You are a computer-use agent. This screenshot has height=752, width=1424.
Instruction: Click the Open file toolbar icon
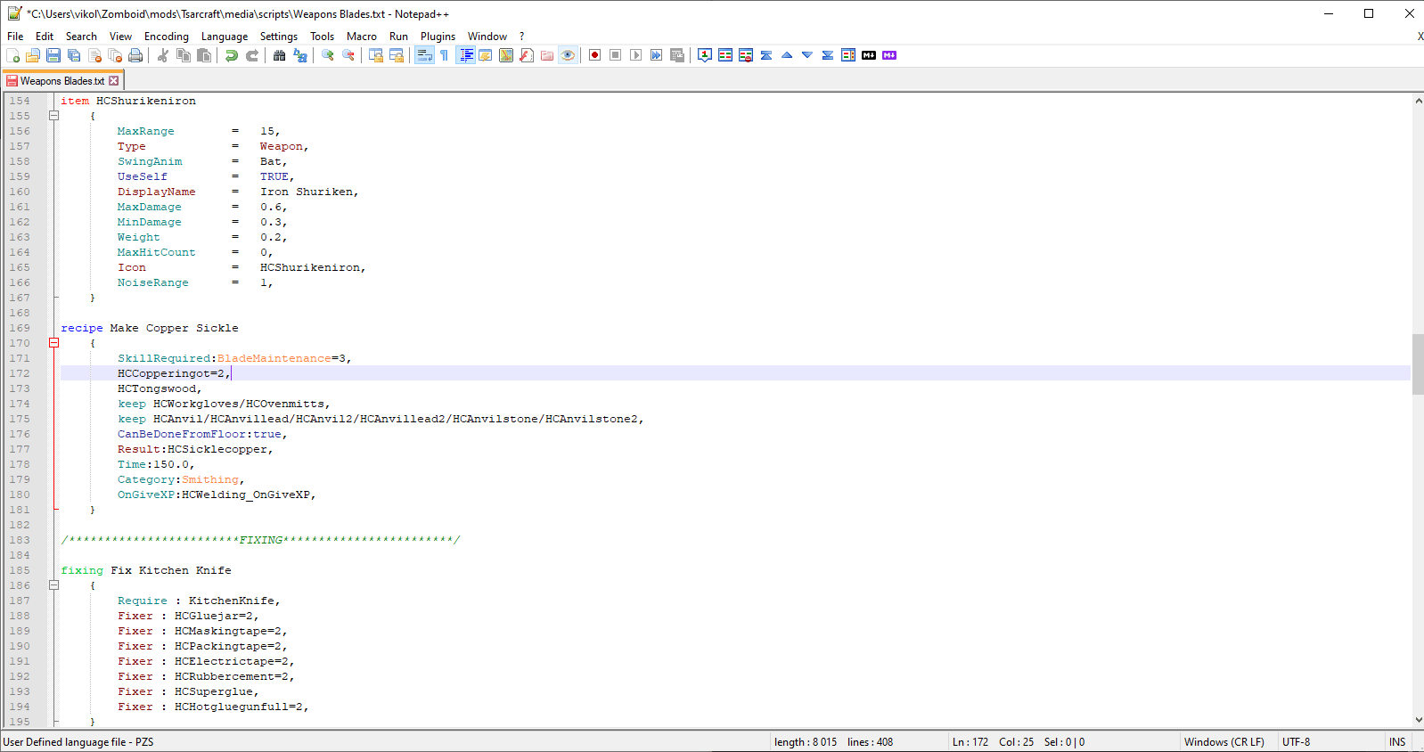[33, 55]
